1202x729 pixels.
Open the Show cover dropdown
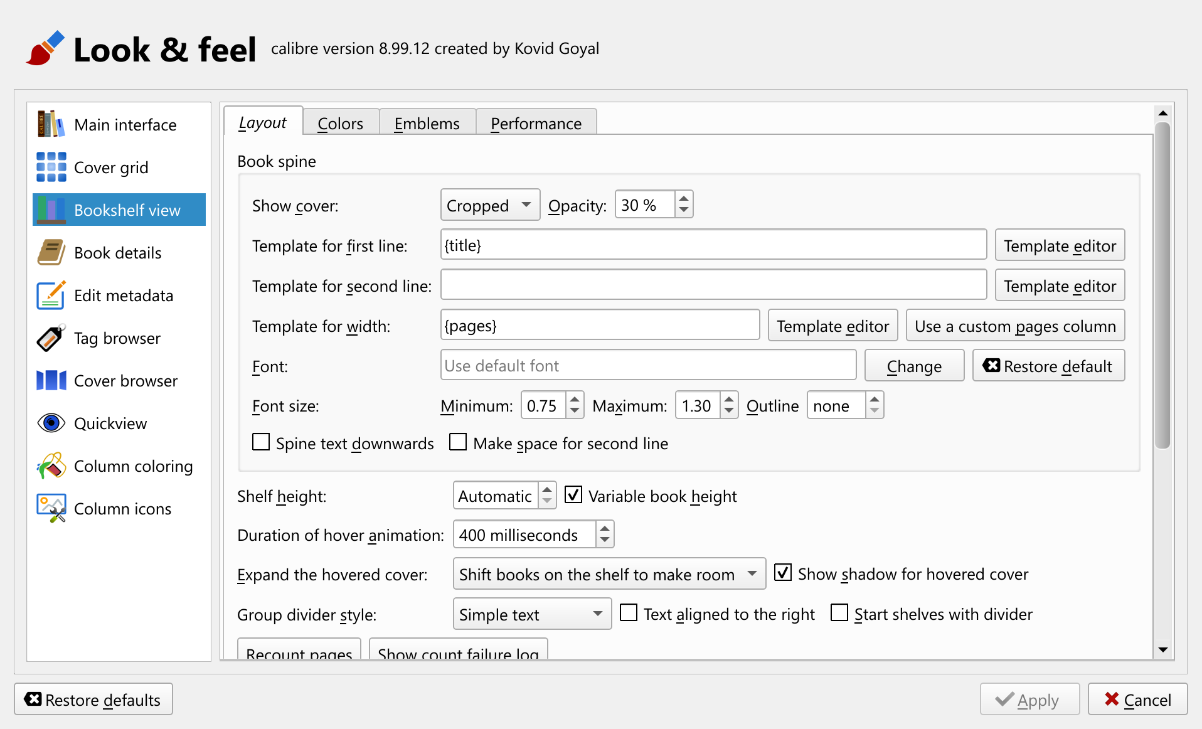(x=489, y=205)
